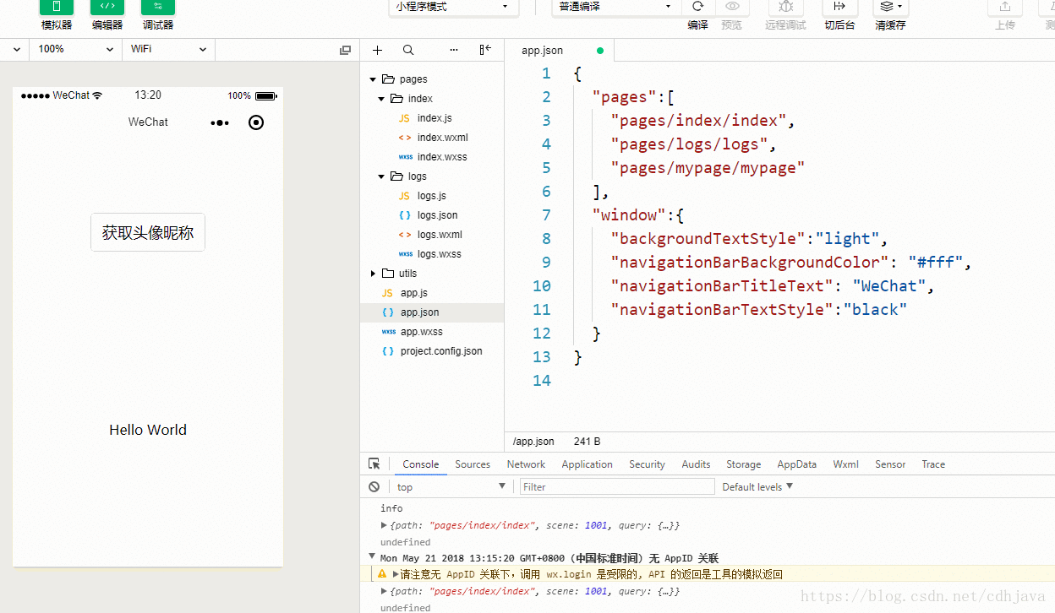This screenshot has width=1055, height=613.
Task: Select the app.json editor tab
Action: pyautogui.click(x=559, y=51)
